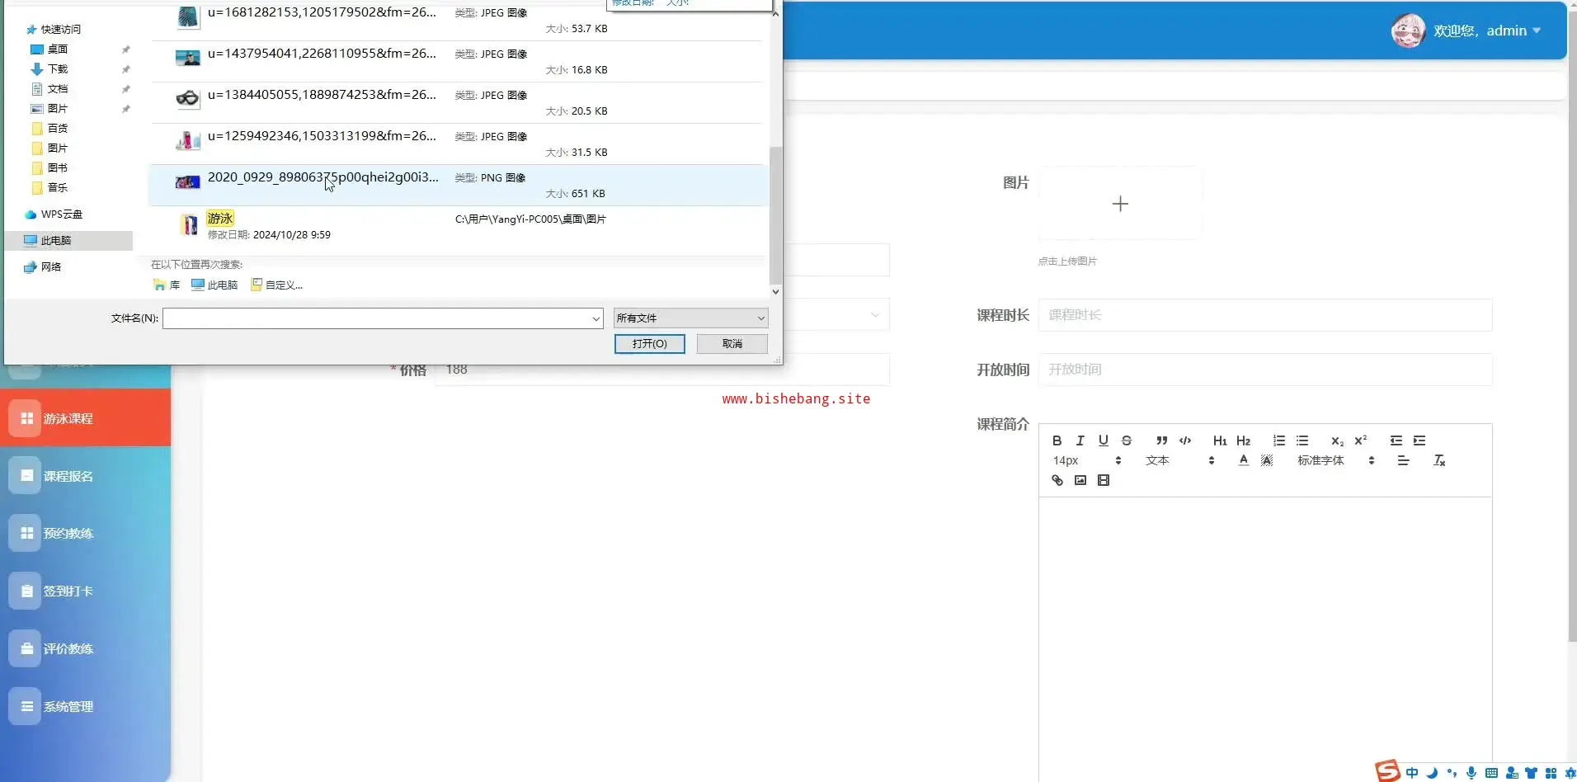Viewport: 1577px width, 782px height.
Task: Search again in 此电脑 location link
Action: (214, 285)
